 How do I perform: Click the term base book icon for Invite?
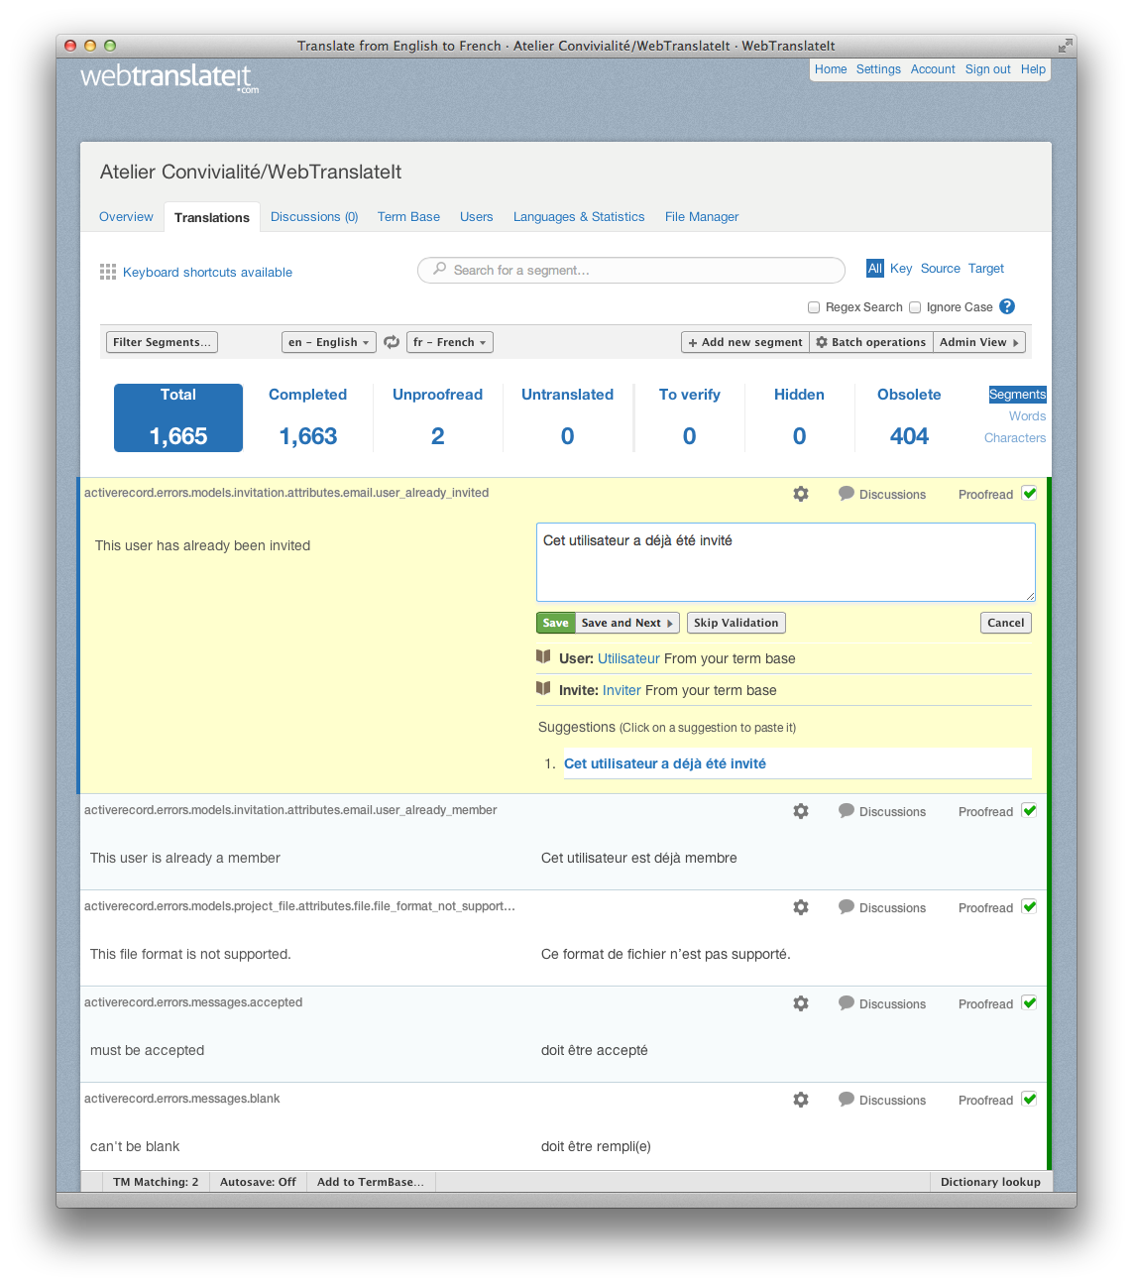pyautogui.click(x=543, y=688)
